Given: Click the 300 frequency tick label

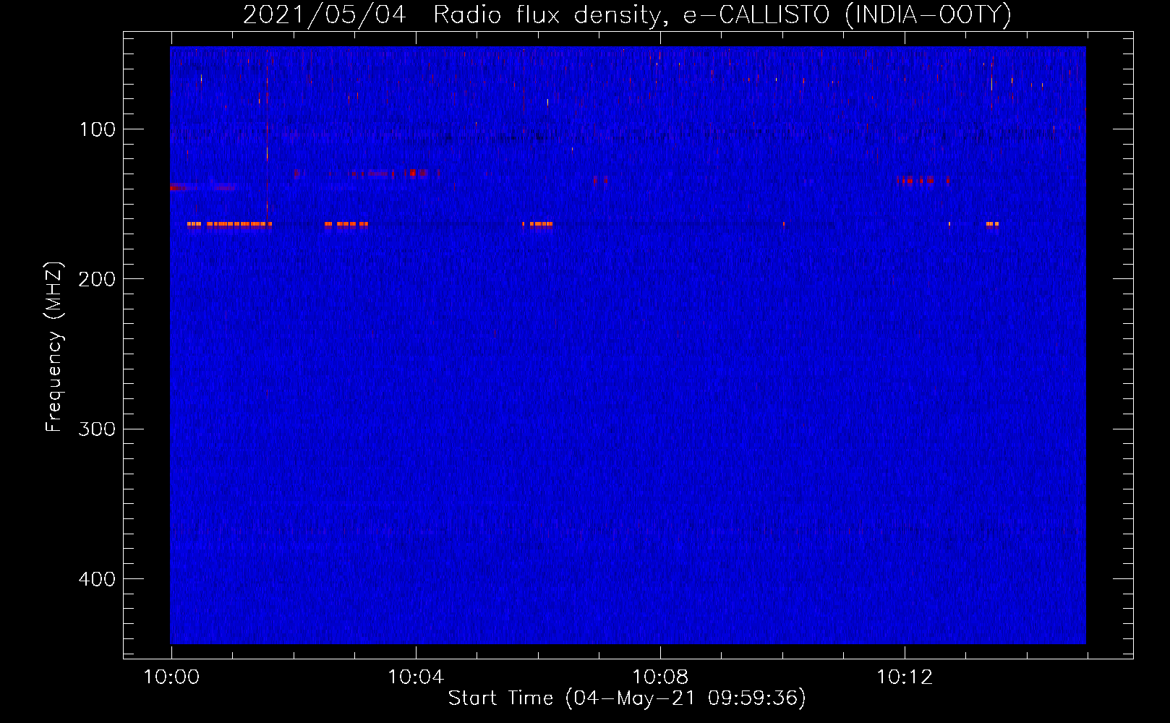Looking at the screenshot, I should [97, 429].
